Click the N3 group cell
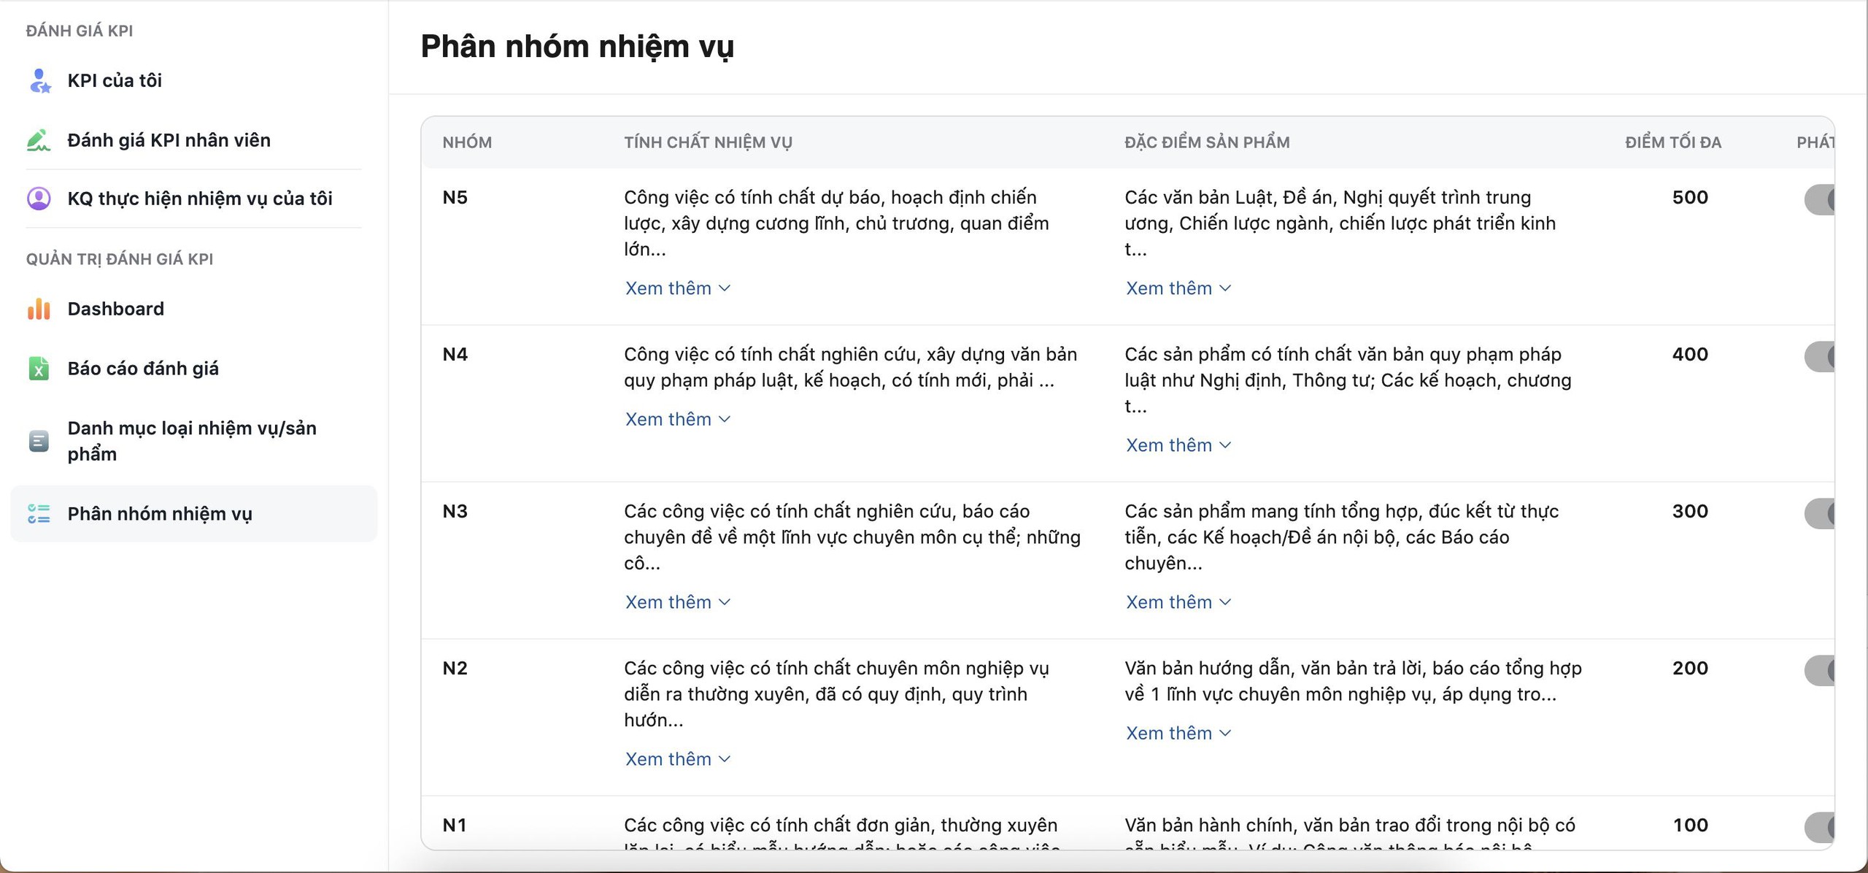 coord(455,511)
